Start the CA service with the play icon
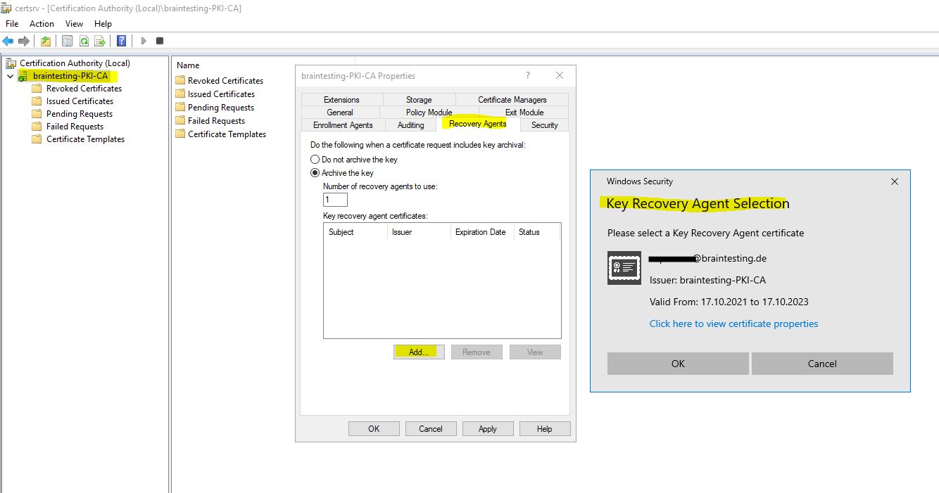Viewport: 939px width, 493px height. coord(143,40)
